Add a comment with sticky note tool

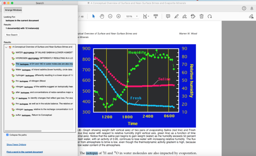click(168, 16)
